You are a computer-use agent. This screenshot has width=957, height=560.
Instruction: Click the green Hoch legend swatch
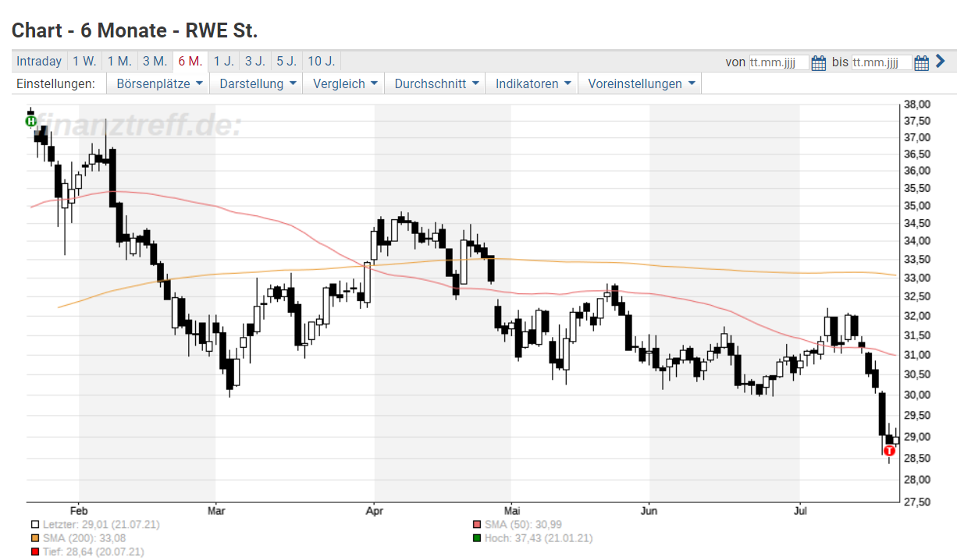pos(476,538)
